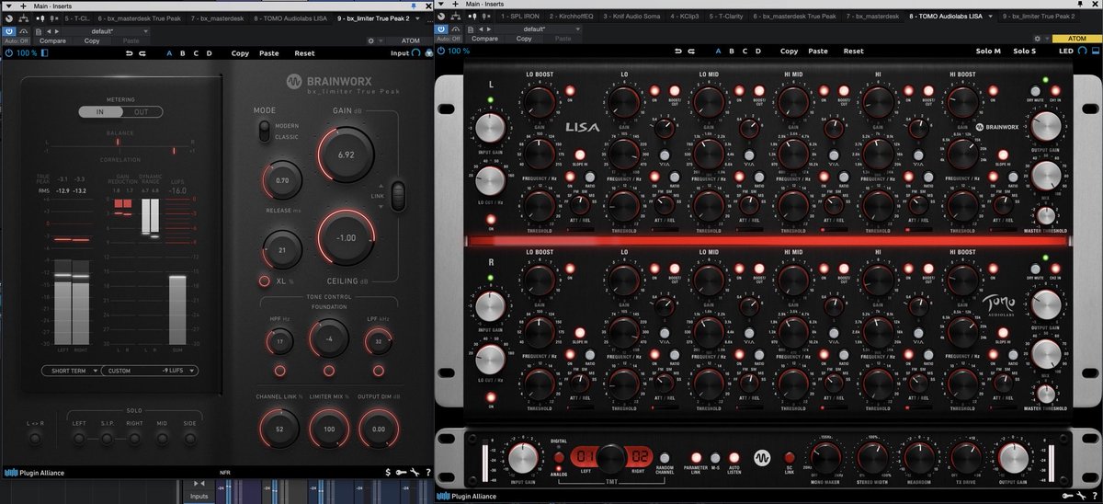This screenshot has height=504, width=1103.
Task: Switch metering to IN
Action: (99, 111)
